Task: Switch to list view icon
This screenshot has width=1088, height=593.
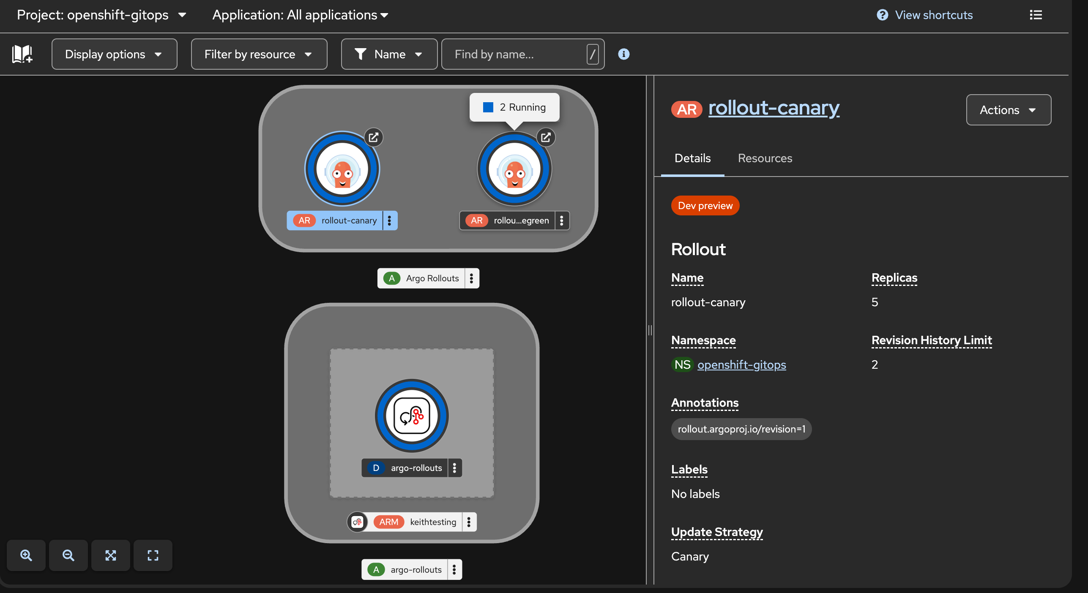Action: 1036,15
